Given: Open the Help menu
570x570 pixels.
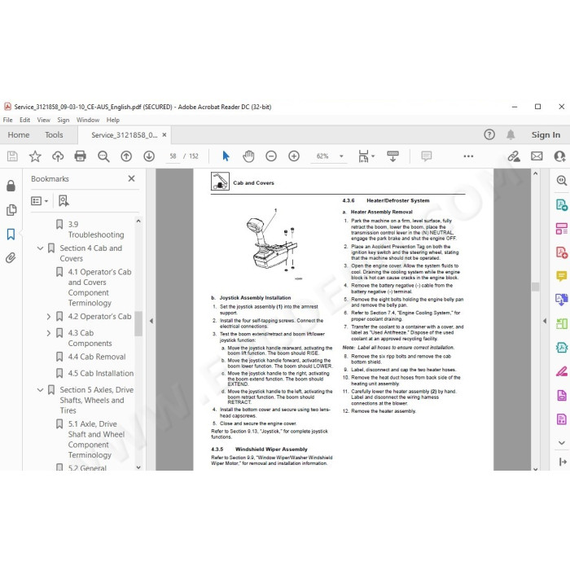Looking at the screenshot, I should (112, 120).
